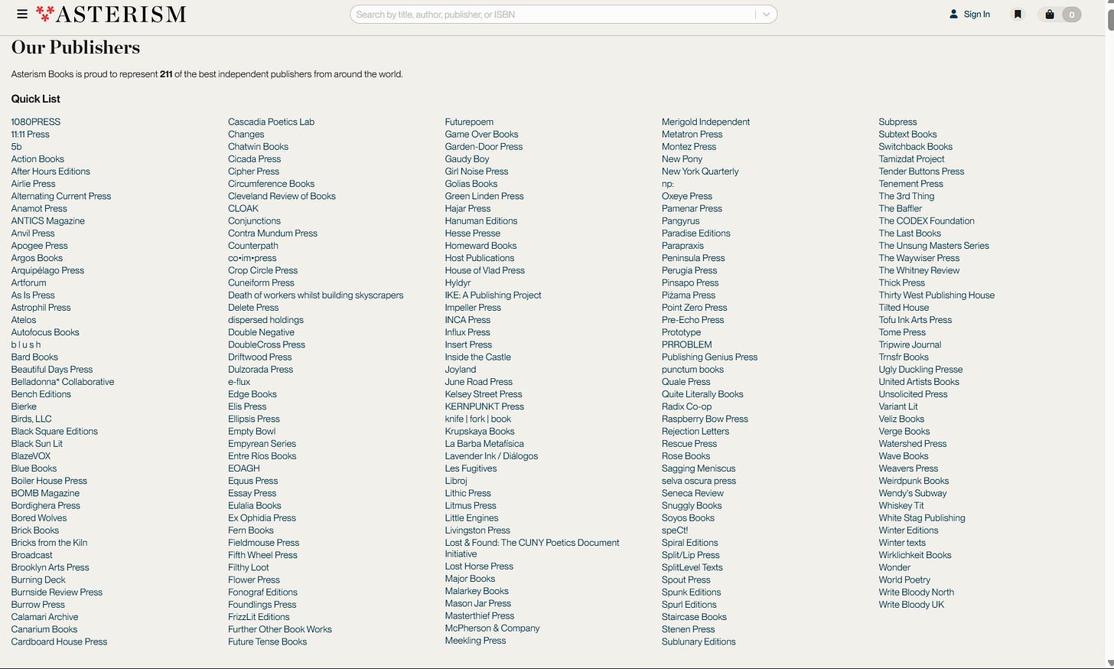The height and width of the screenshot is (669, 1114).
Task: Open Cardboard House Press link
Action: [59, 641]
